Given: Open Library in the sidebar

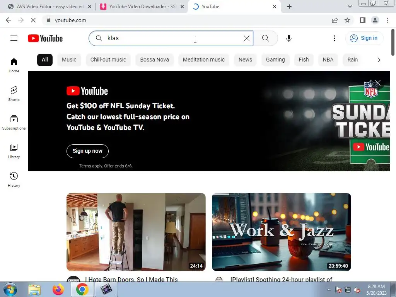Looking at the screenshot, I should click(x=14, y=151).
